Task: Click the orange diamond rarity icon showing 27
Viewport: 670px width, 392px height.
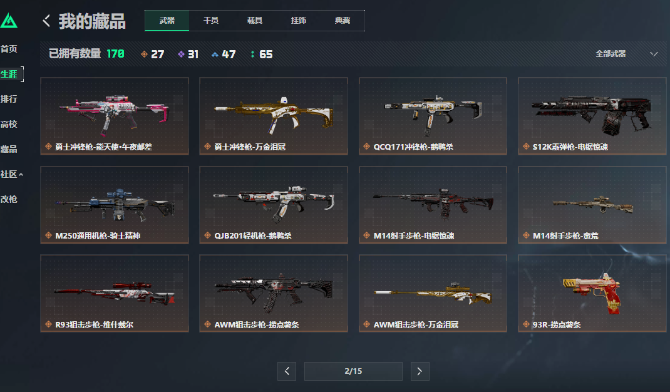Action: tap(145, 54)
